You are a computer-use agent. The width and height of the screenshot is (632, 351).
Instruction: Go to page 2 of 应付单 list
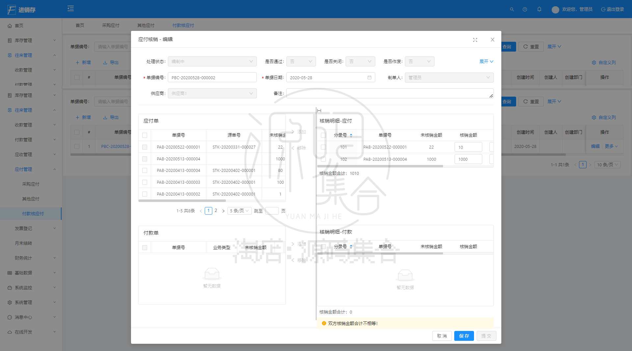[216, 211]
